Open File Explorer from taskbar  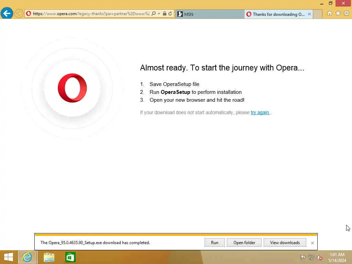[49, 257]
